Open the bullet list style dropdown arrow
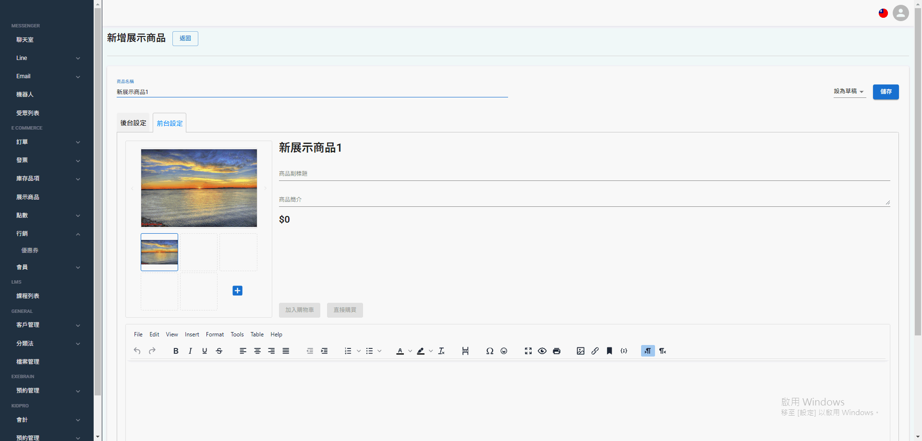Image resolution: width=922 pixels, height=441 pixels. [x=379, y=351]
